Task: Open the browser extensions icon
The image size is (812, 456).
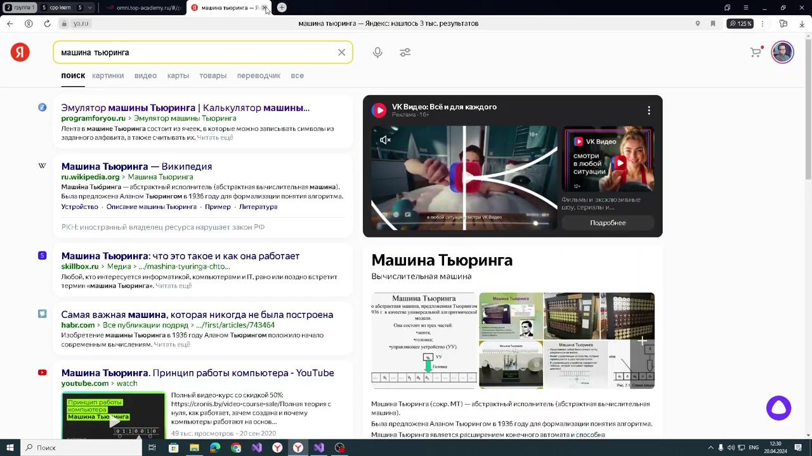Action: 783,23
